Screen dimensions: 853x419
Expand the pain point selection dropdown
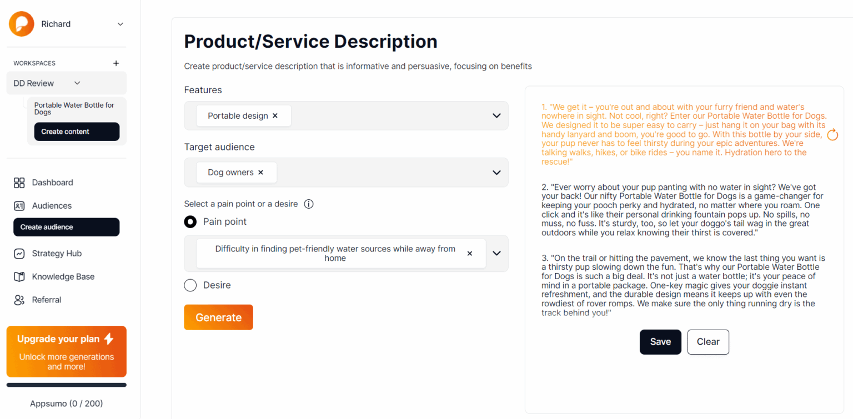pyautogui.click(x=496, y=253)
